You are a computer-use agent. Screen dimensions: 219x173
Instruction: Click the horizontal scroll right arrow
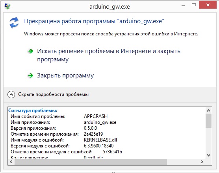tap(202, 162)
